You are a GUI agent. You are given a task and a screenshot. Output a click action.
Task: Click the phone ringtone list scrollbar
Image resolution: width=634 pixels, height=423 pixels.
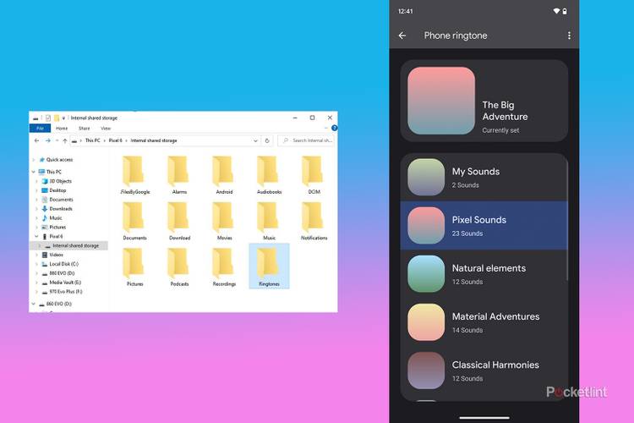[568, 222]
